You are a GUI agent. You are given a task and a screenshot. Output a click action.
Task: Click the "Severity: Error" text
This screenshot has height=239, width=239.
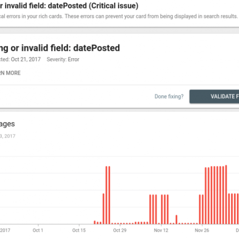click(x=63, y=59)
